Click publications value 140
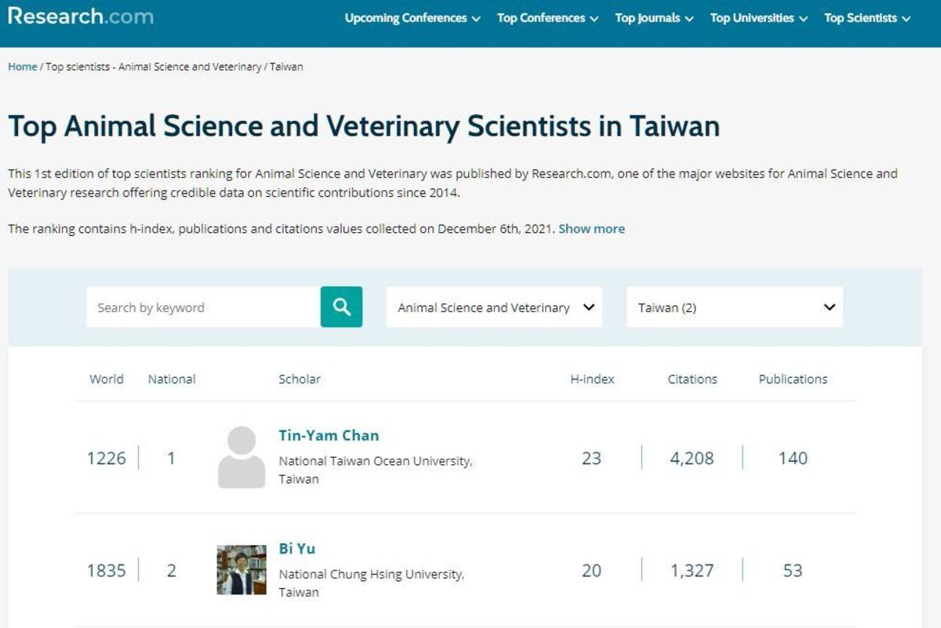 (x=793, y=458)
